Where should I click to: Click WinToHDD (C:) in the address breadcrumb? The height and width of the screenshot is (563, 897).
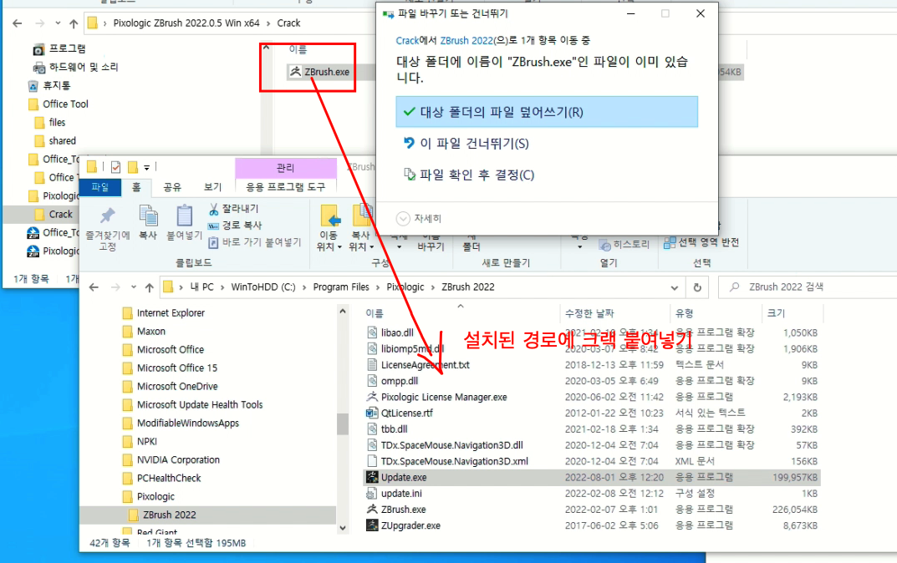(263, 287)
